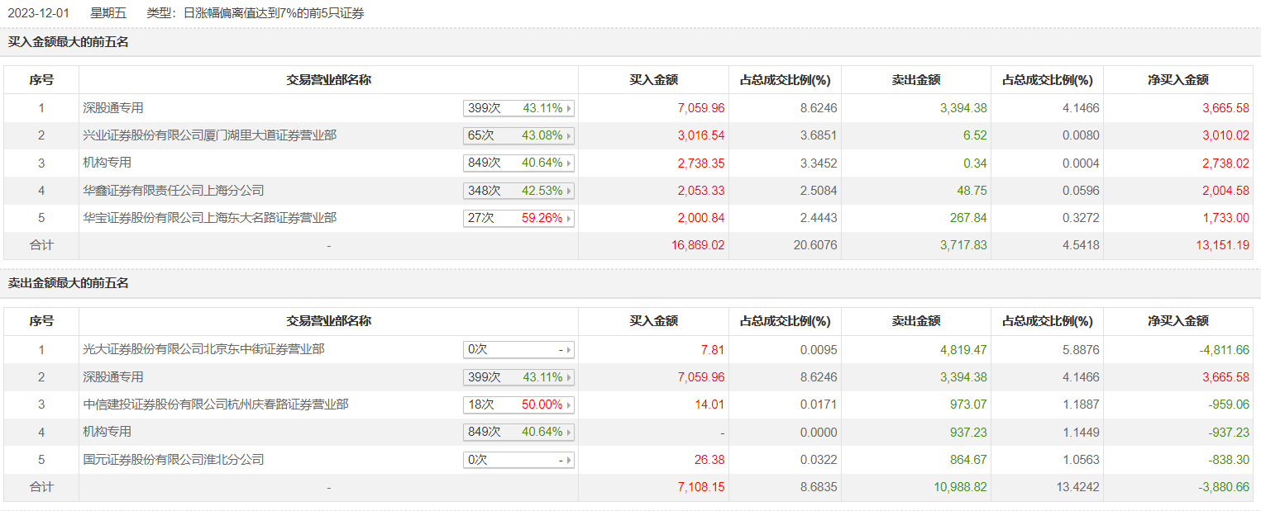Select 华宝证券上海东大名路证券营业部
The height and width of the screenshot is (511, 1261).
click(x=210, y=218)
